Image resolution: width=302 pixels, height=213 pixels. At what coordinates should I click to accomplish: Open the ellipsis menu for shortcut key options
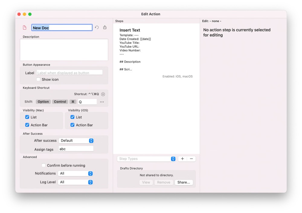tap(102, 102)
